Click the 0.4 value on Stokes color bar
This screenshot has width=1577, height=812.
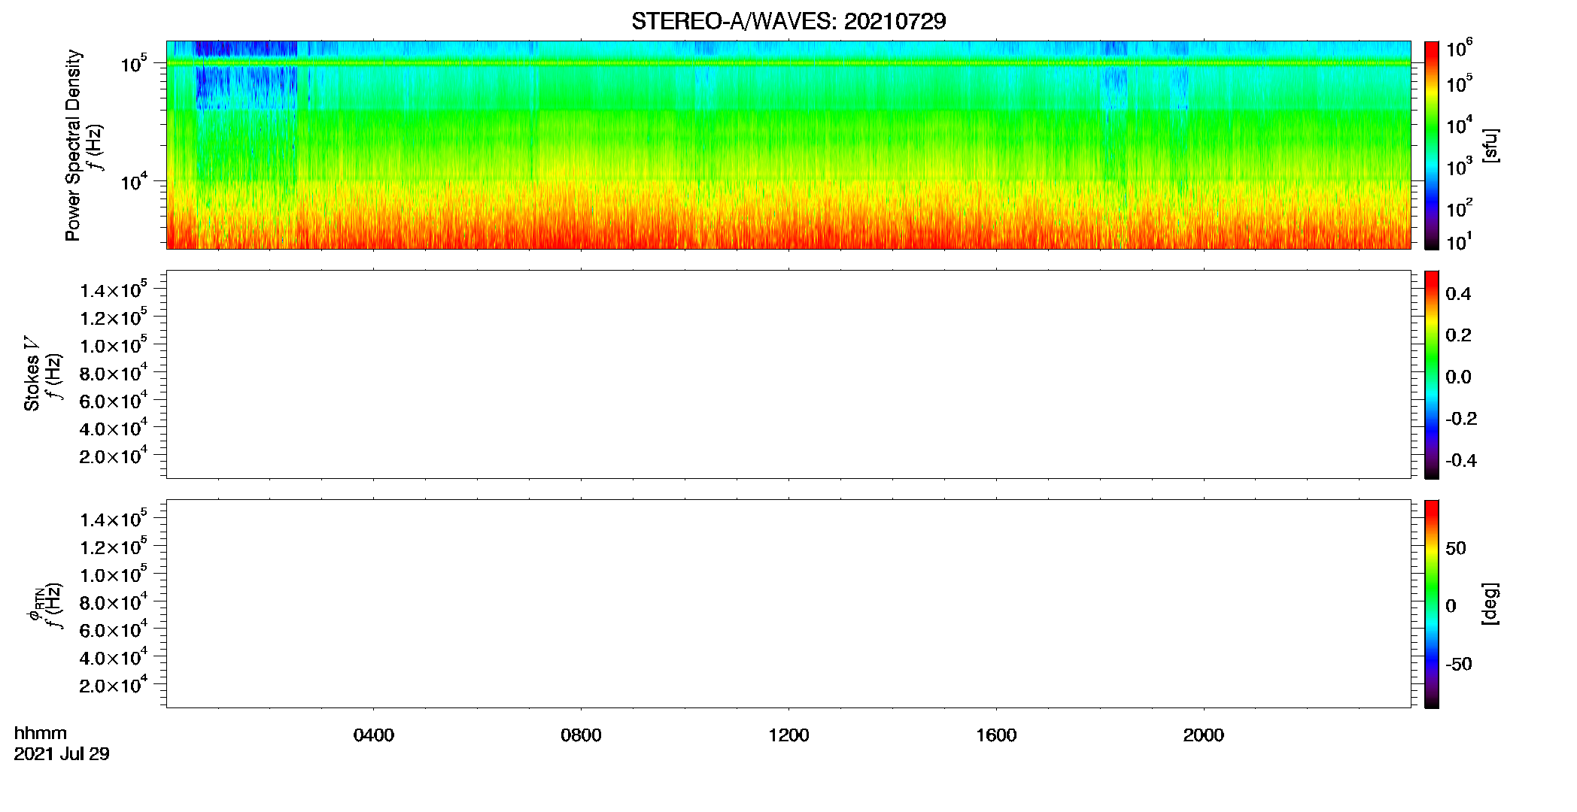(x=1458, y=294)
